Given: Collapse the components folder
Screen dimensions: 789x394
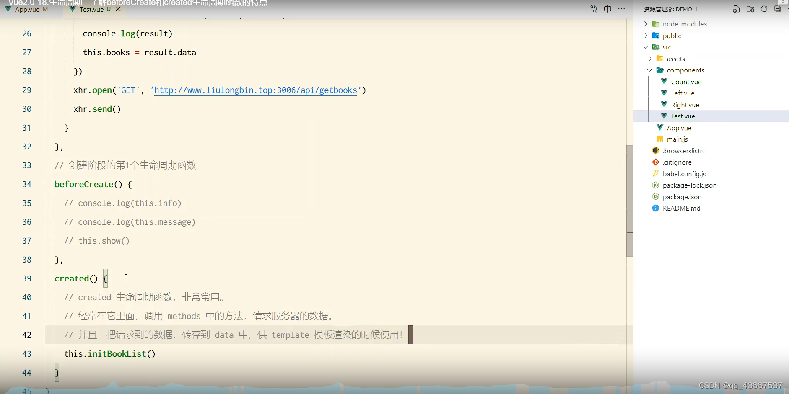Looking at the screenshot, I should (x=650, y=70).
